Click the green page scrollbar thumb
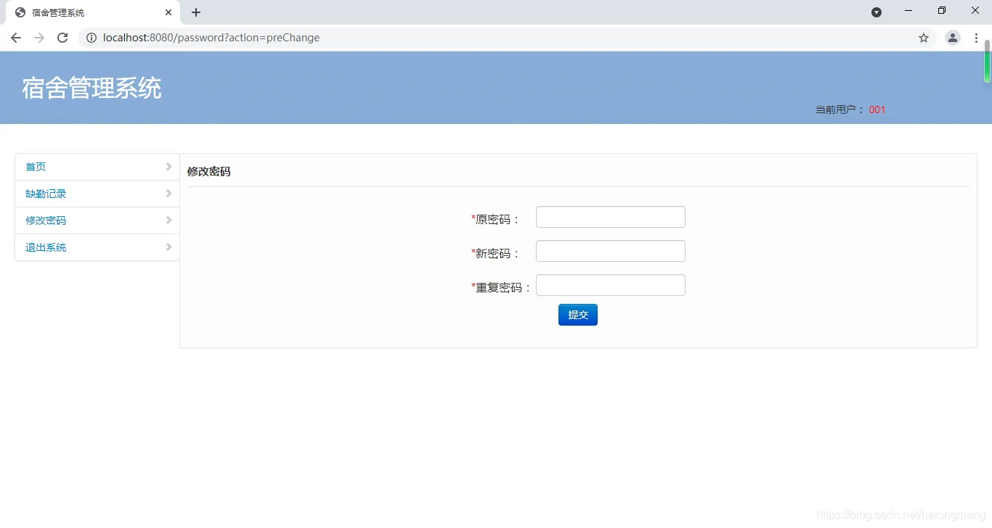 (x=987, y=62)
